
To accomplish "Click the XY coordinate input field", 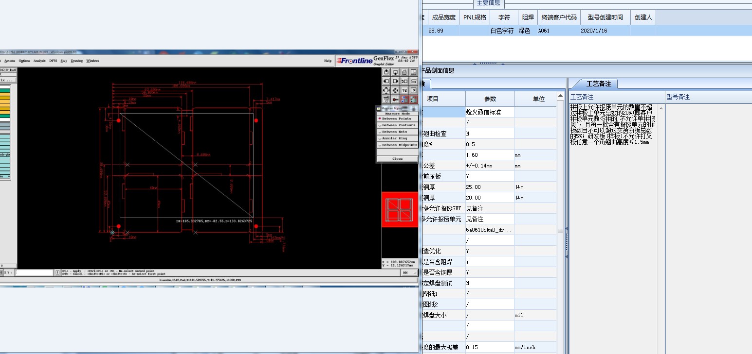I will coord(34,273).
